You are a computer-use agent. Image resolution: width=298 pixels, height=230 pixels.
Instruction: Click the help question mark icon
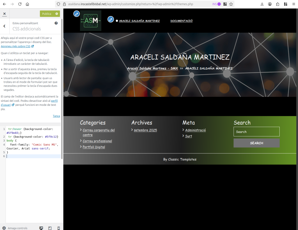[56, 23]
